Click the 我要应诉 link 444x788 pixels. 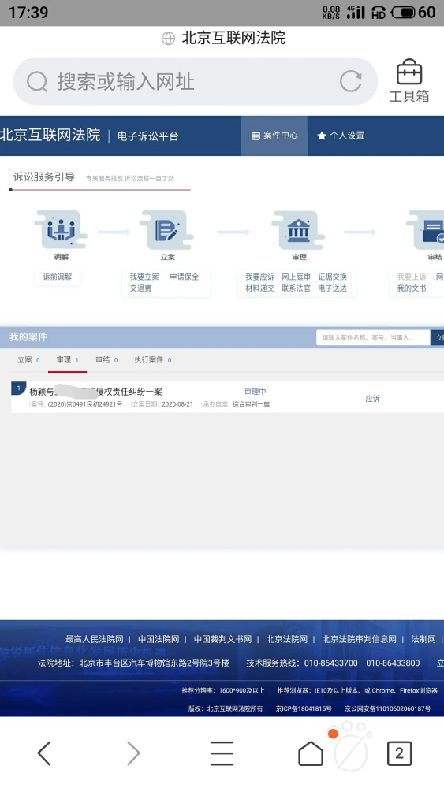[x=260, y=277]
